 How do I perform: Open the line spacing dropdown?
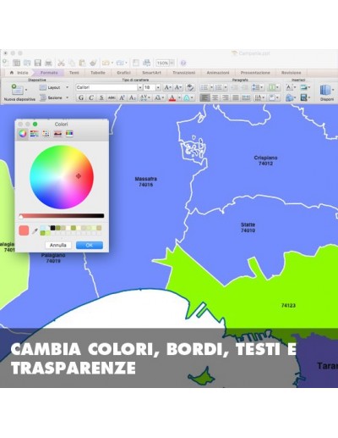[x=258, y=87]
